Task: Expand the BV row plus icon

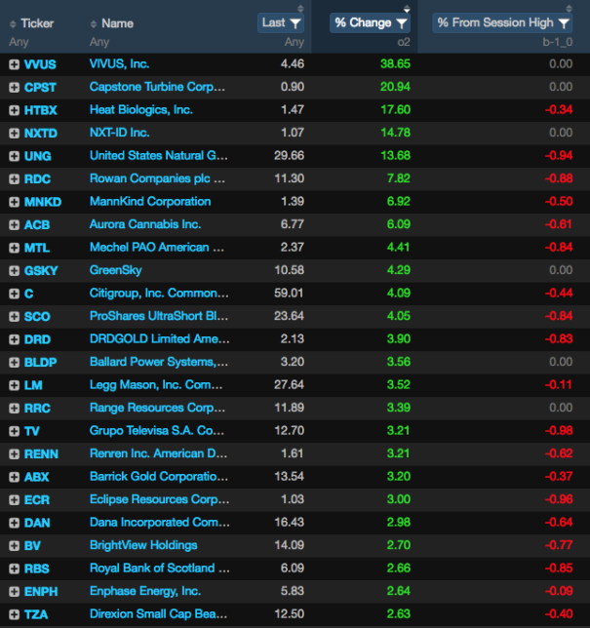Action: (x=14, y=546)
